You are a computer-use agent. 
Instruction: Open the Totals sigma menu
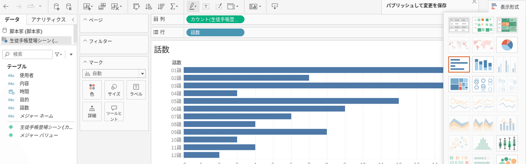click(174, 7)
